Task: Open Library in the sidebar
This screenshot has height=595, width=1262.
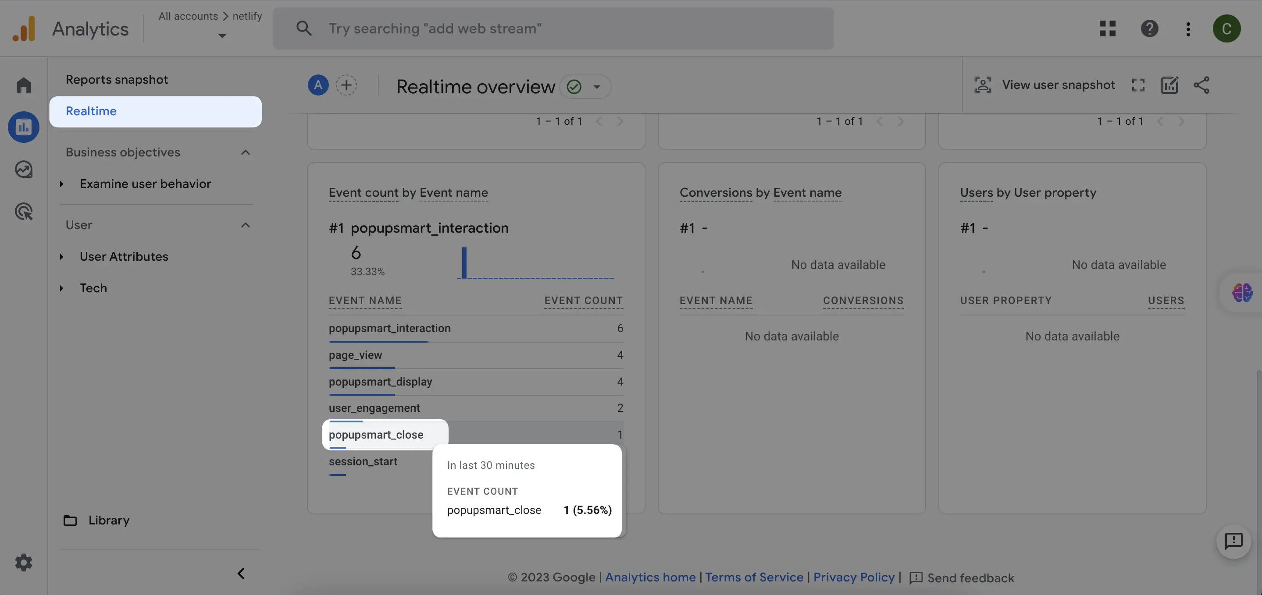Action: [x=109, y=520]
